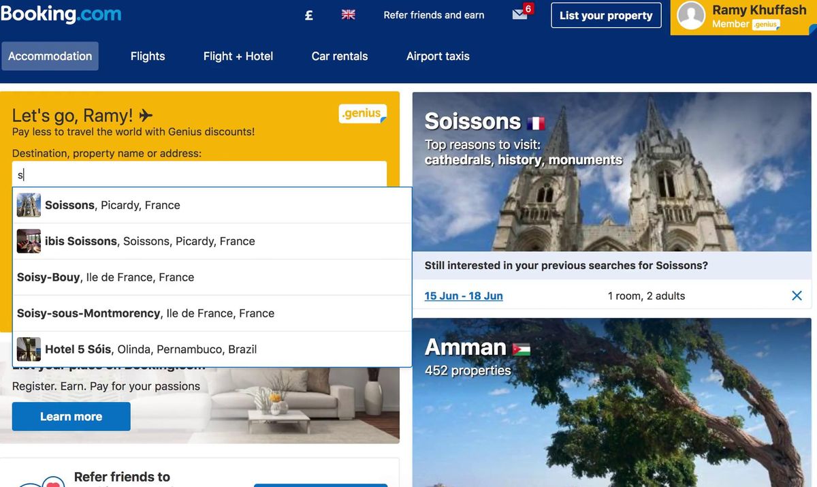Open the Car rentals tab
The image size is (817, 487).
(340, 57)
